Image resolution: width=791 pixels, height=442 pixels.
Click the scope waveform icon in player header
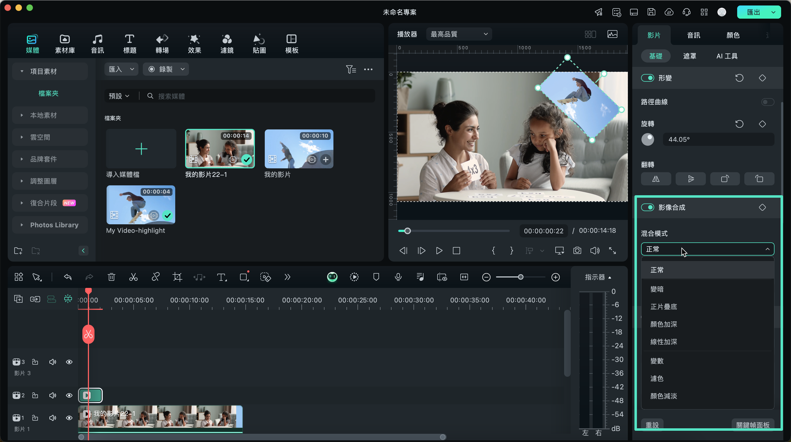[612, 34]
